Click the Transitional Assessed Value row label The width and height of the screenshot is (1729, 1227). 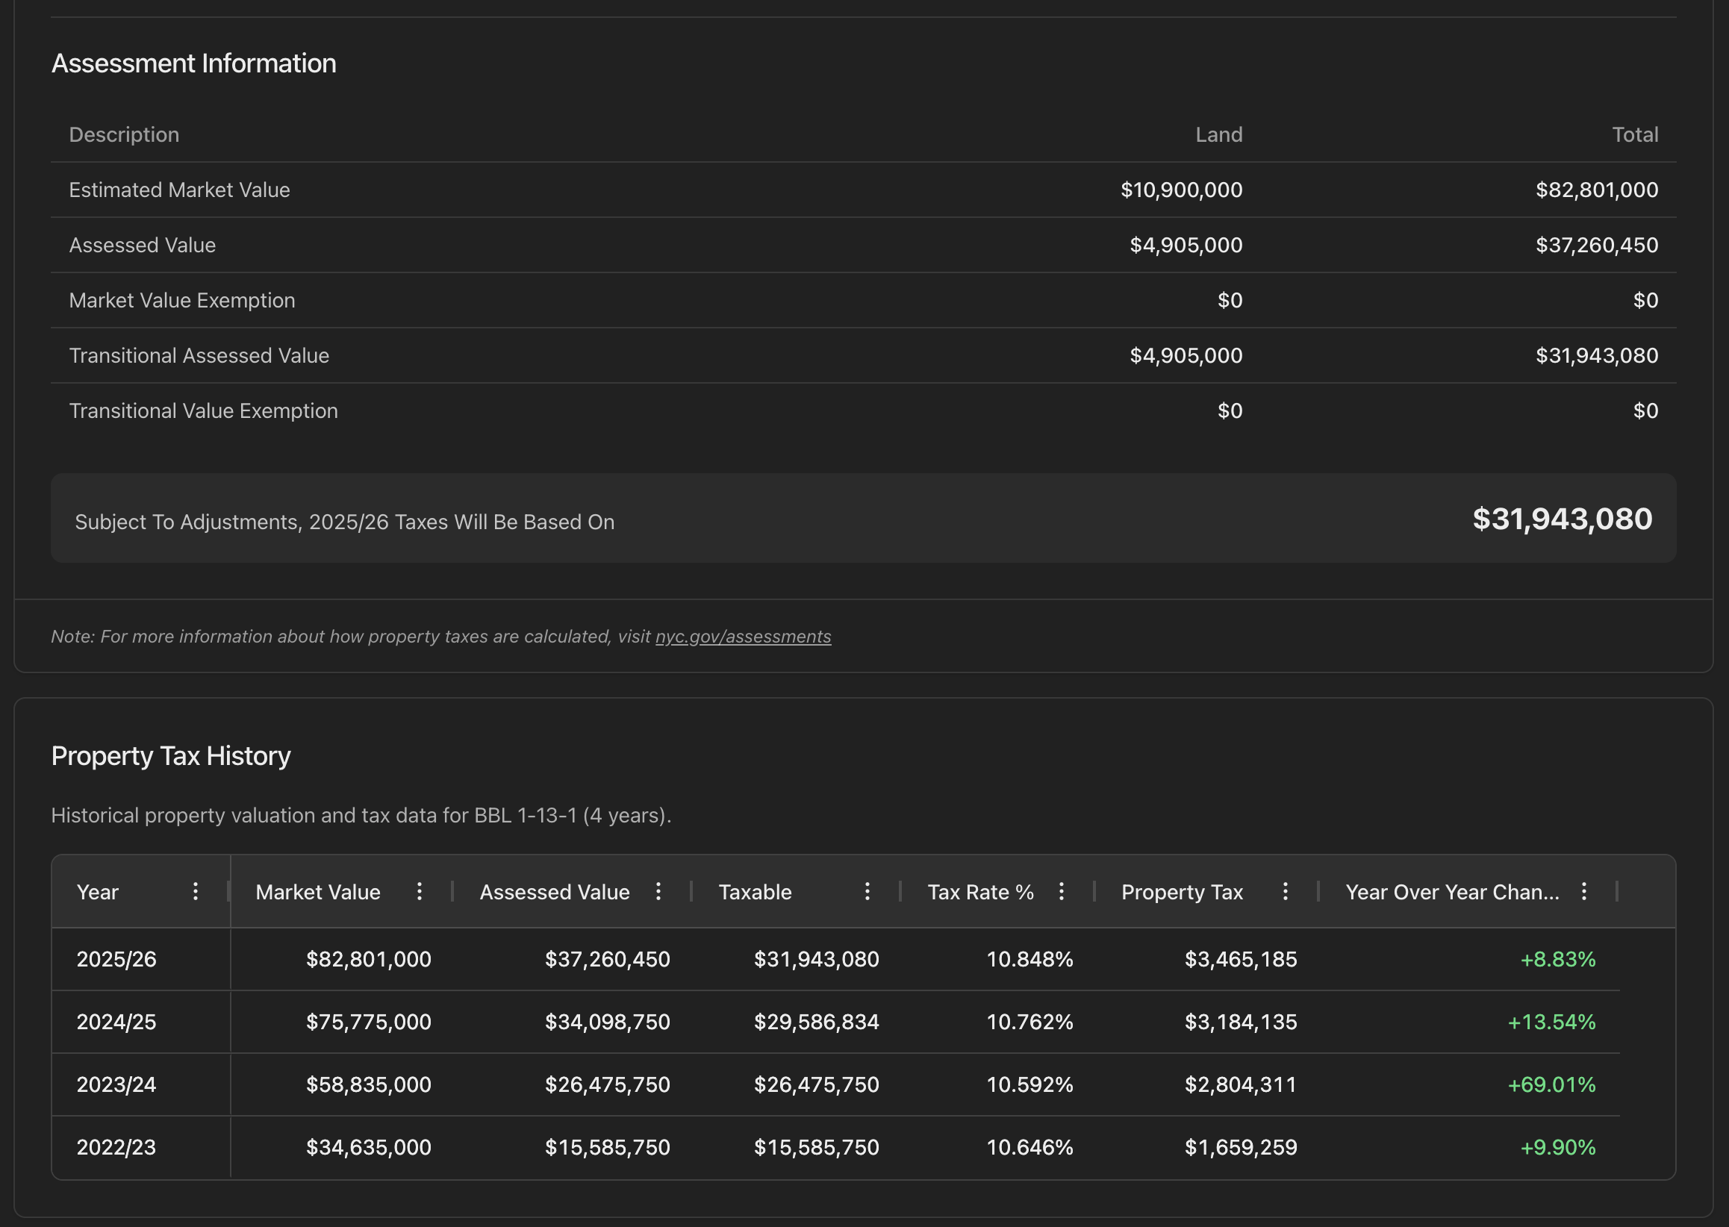[199, 356]
